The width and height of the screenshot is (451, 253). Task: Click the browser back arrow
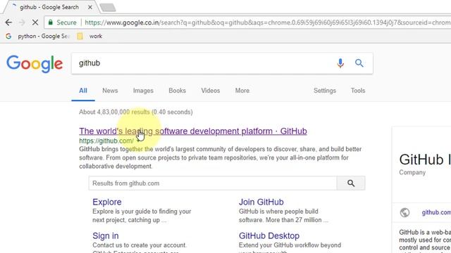8,22
